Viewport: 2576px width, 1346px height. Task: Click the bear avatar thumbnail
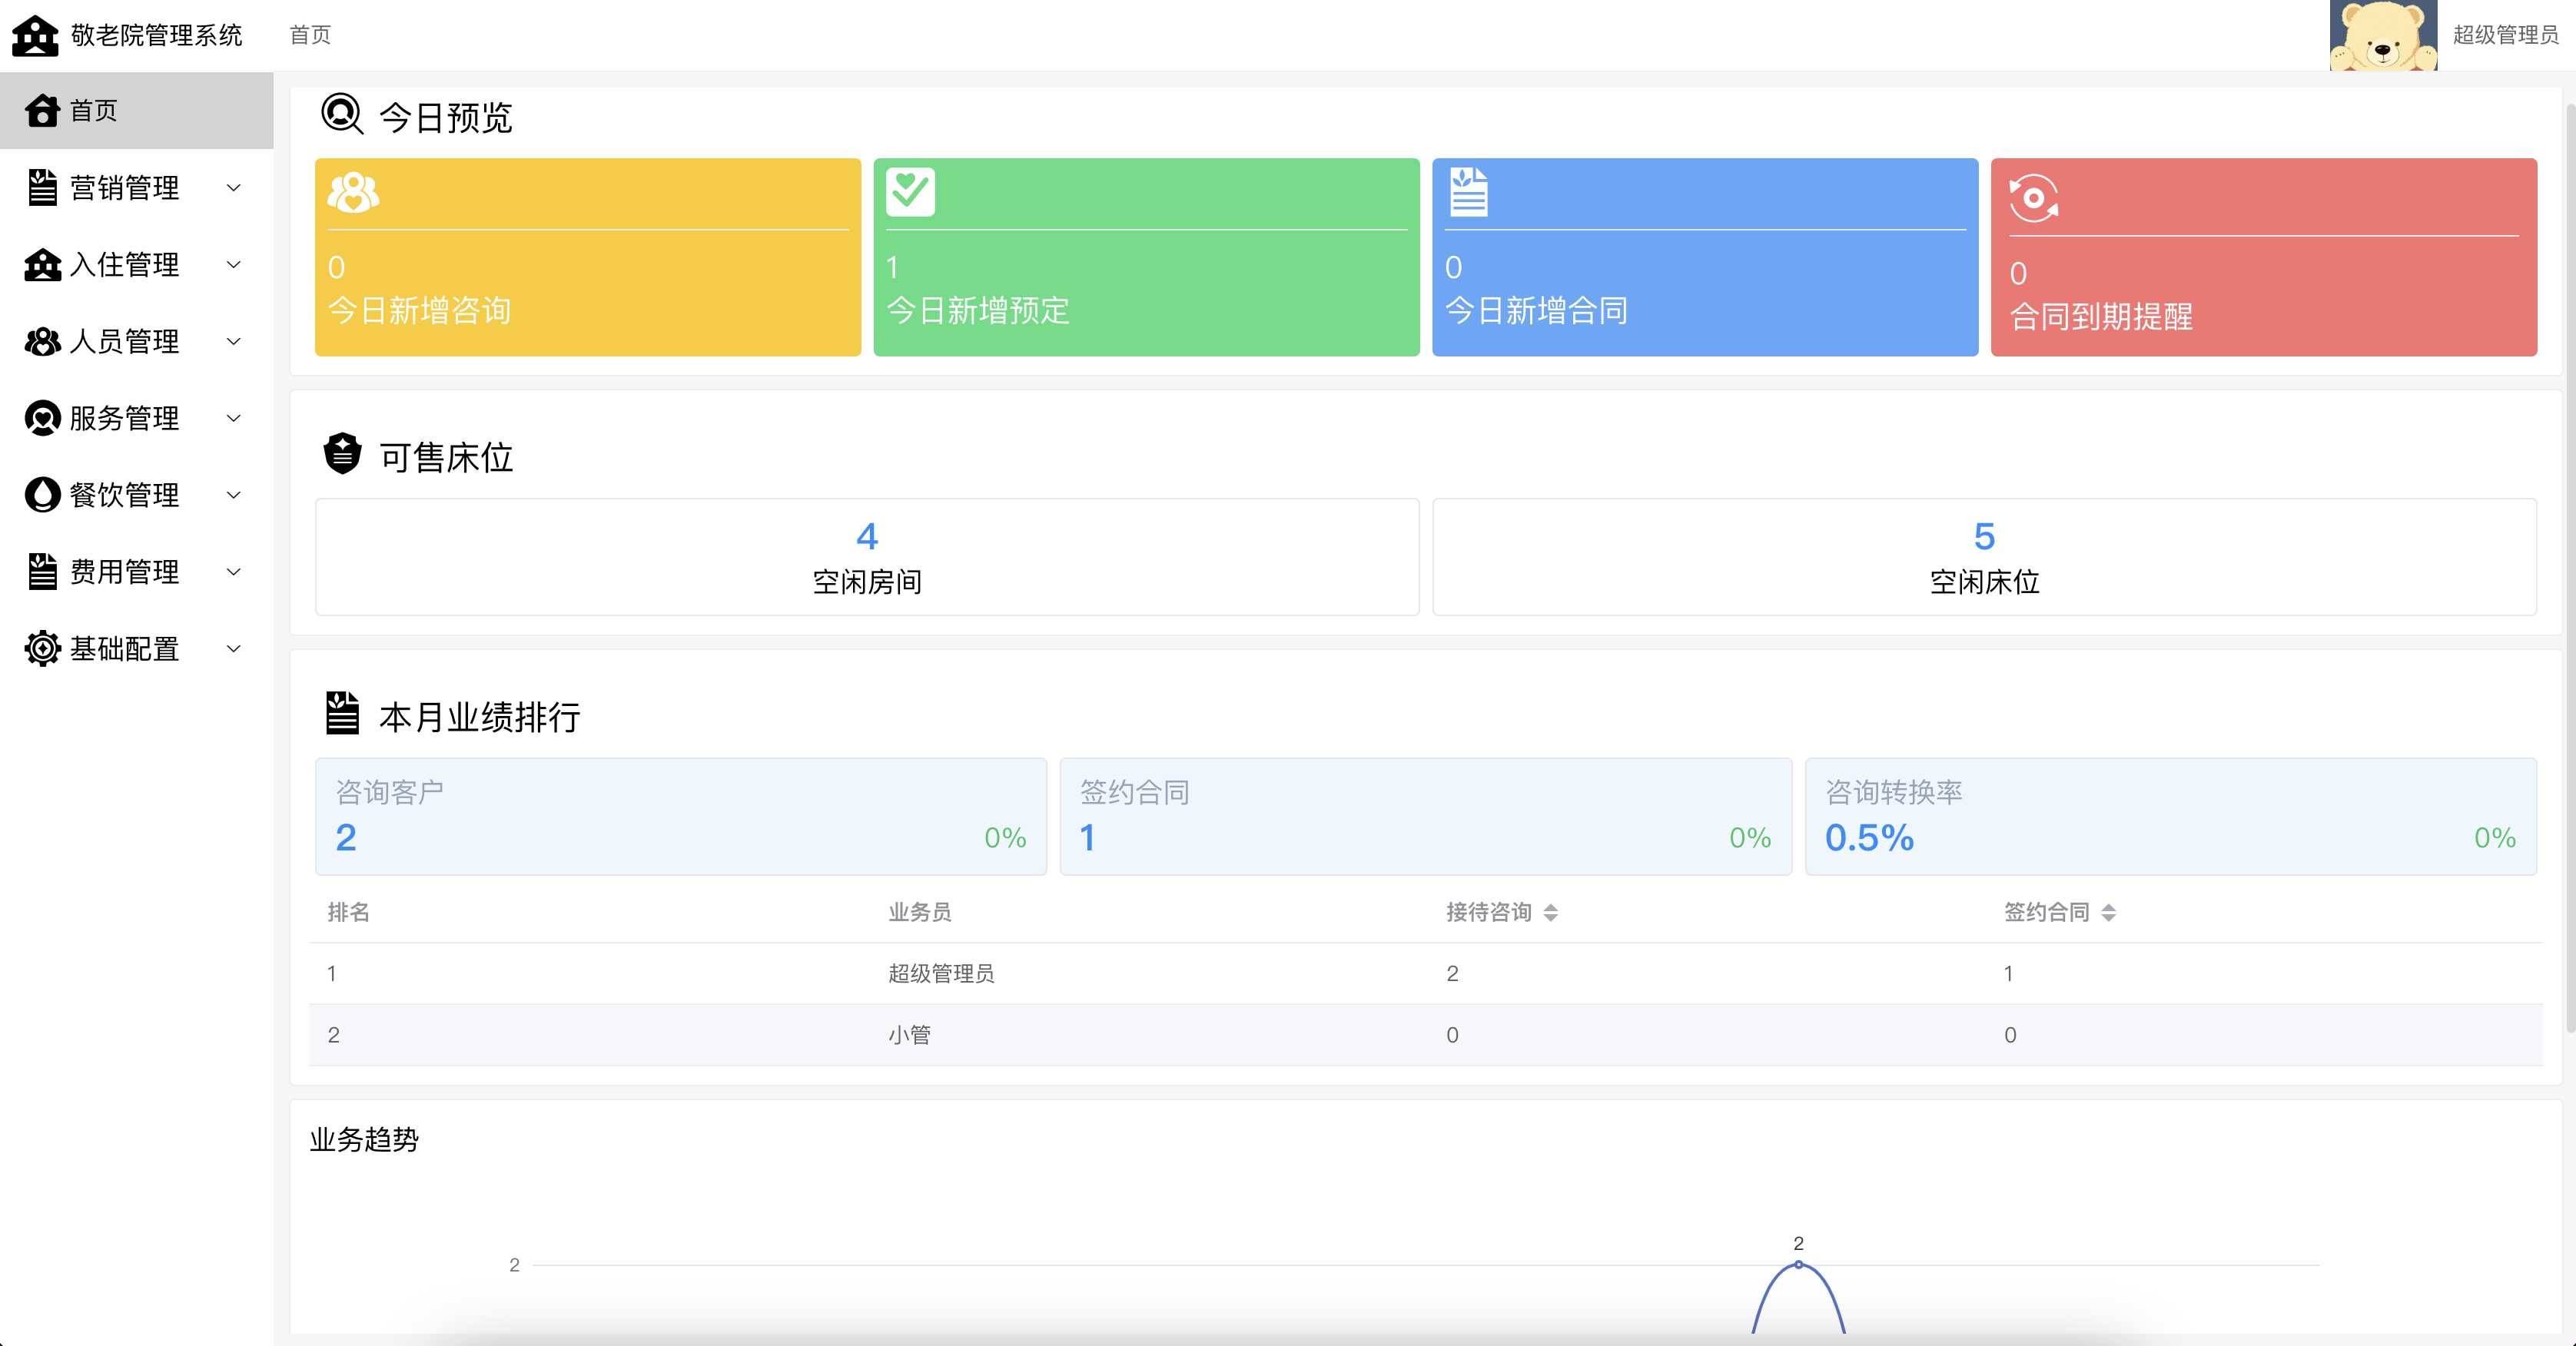click(2382, 35)
